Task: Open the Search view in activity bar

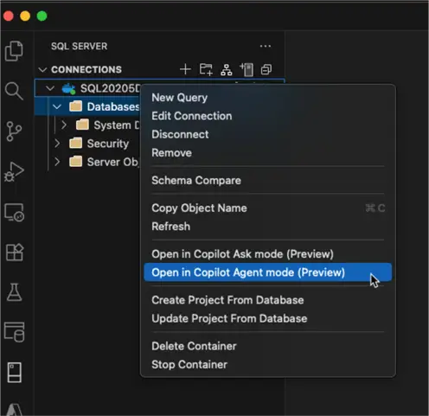Action: 14,91
